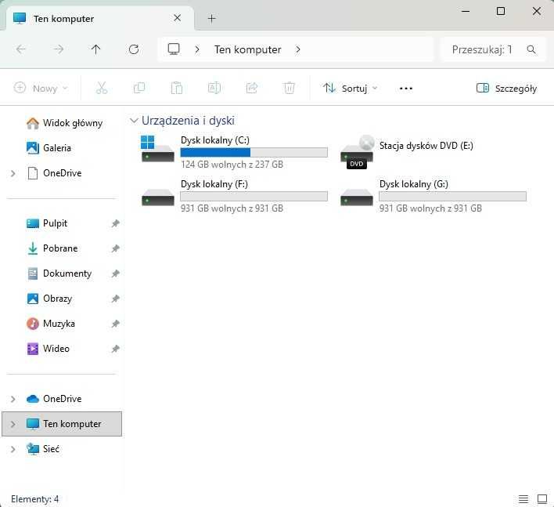Go forward with the right arrow button
Screen dimensions: 554x507
tap(59, 49)
